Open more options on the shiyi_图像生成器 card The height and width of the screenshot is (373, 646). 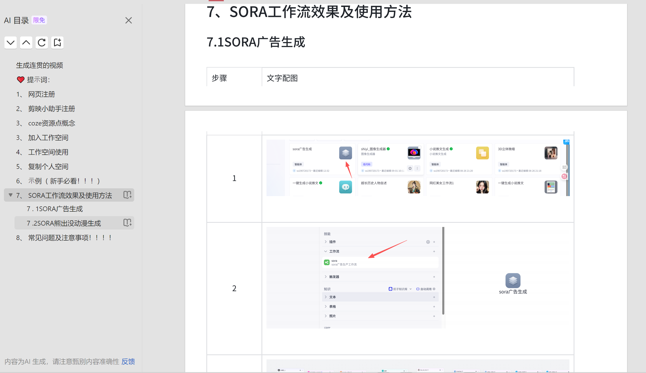[x=417, y=168]
